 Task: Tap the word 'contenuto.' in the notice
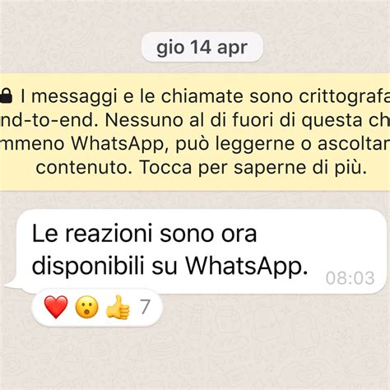coord(84,167)
